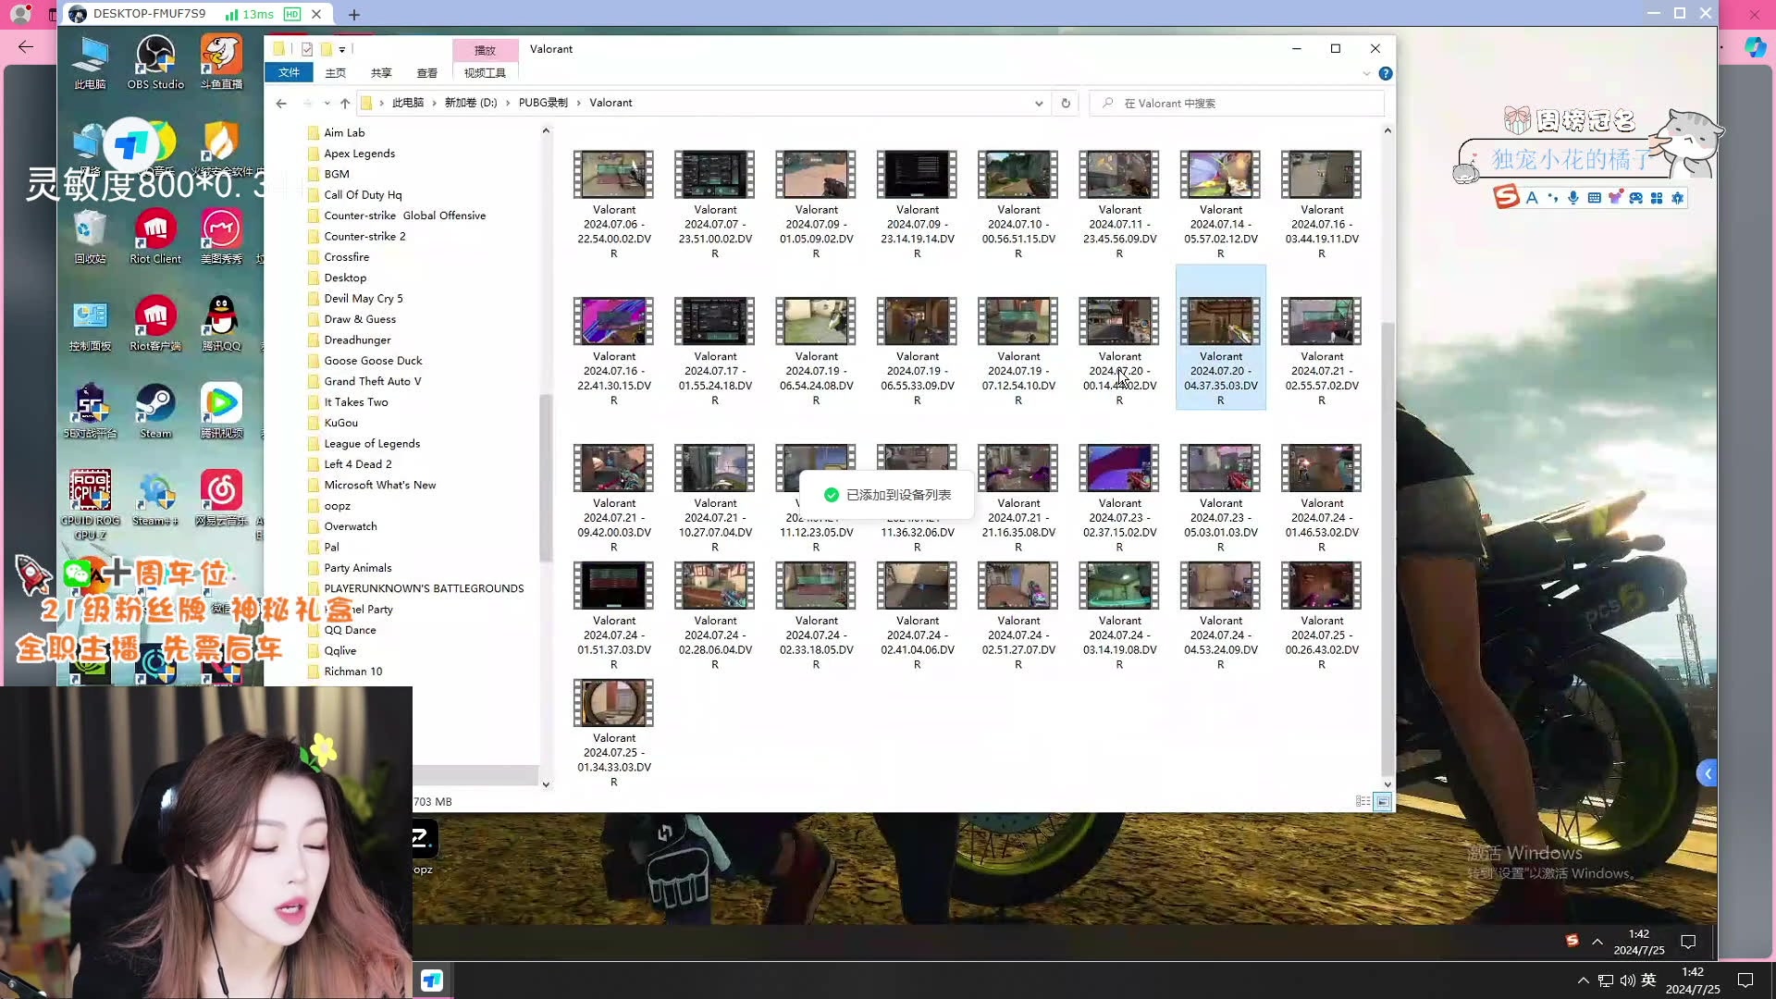Expand the blue side panel arrow
This screenshot has height=999, width=1776.
[1708, 773]
